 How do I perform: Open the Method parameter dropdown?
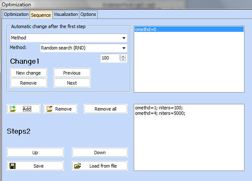[x=124, y=38]
